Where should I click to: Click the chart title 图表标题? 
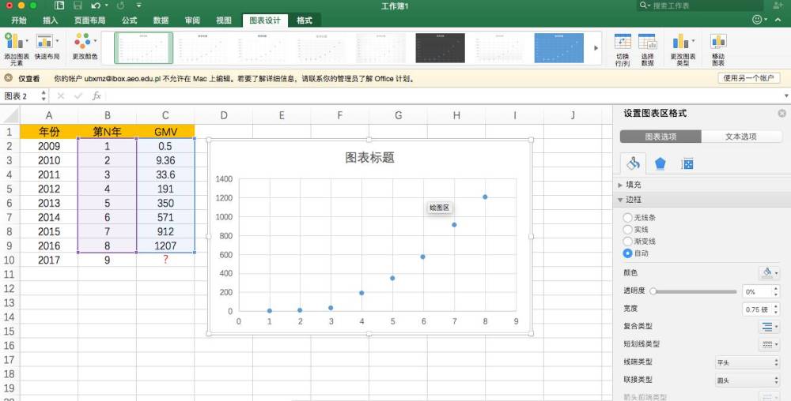(x=369, y=158)
